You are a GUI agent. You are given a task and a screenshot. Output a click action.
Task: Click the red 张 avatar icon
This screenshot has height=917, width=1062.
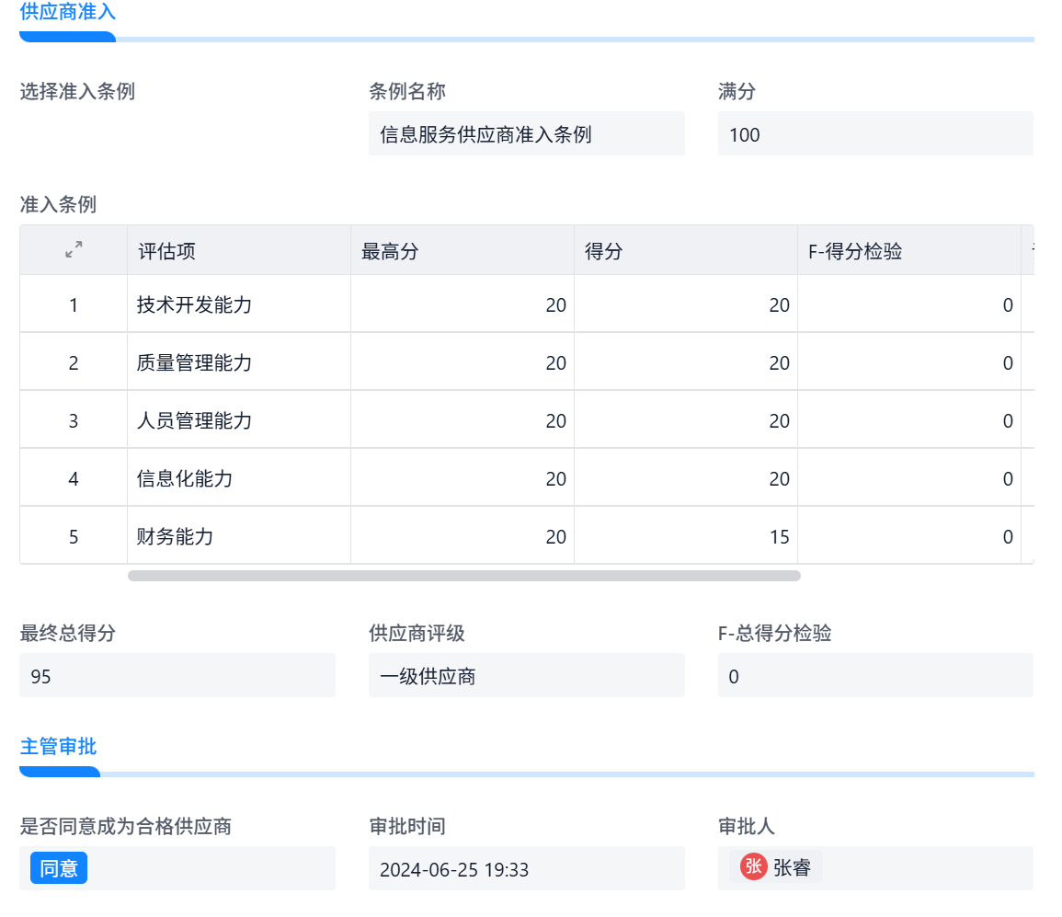coord(753,866)
